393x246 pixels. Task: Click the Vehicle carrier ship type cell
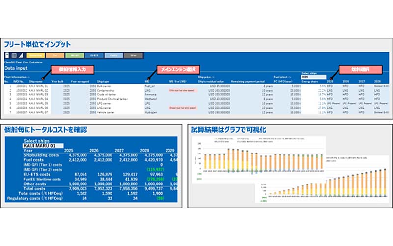pyautogui.click(x=106, y=112)
